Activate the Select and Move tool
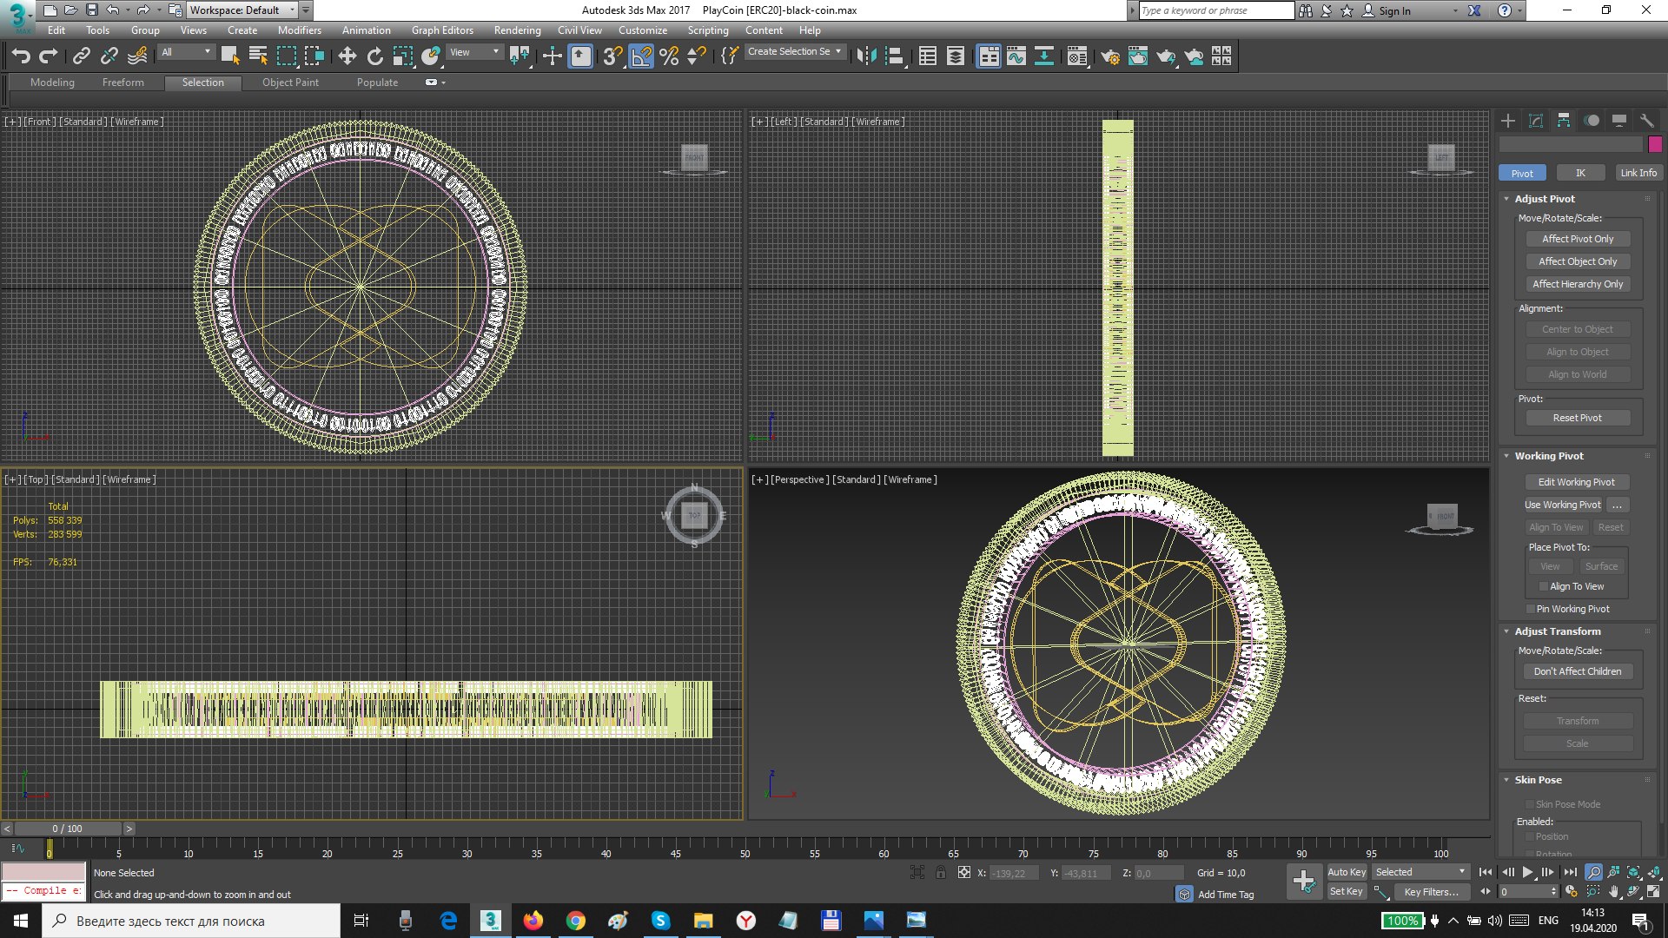 click(x=347, y=56)
